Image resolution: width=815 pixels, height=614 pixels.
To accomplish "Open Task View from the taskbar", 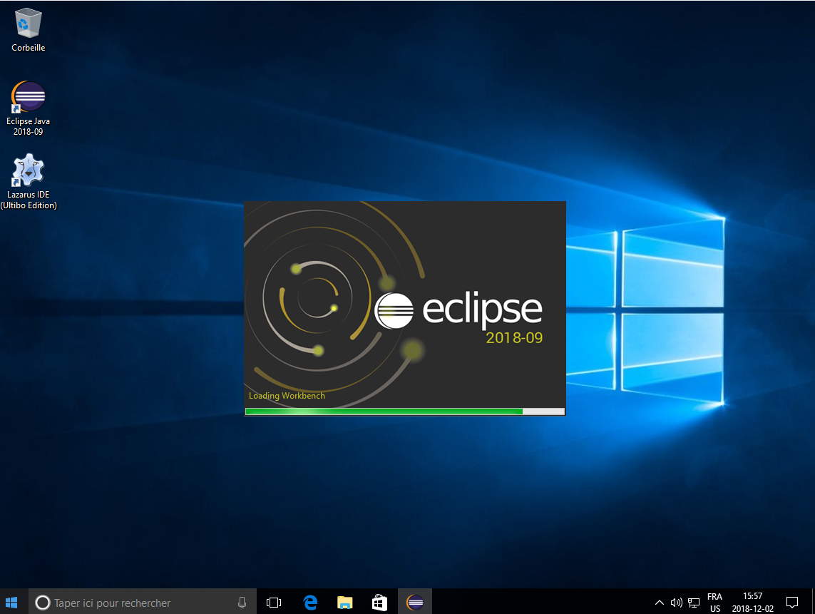I will 273,603.
